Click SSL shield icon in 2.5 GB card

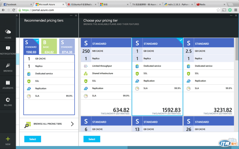pos(189,74)
